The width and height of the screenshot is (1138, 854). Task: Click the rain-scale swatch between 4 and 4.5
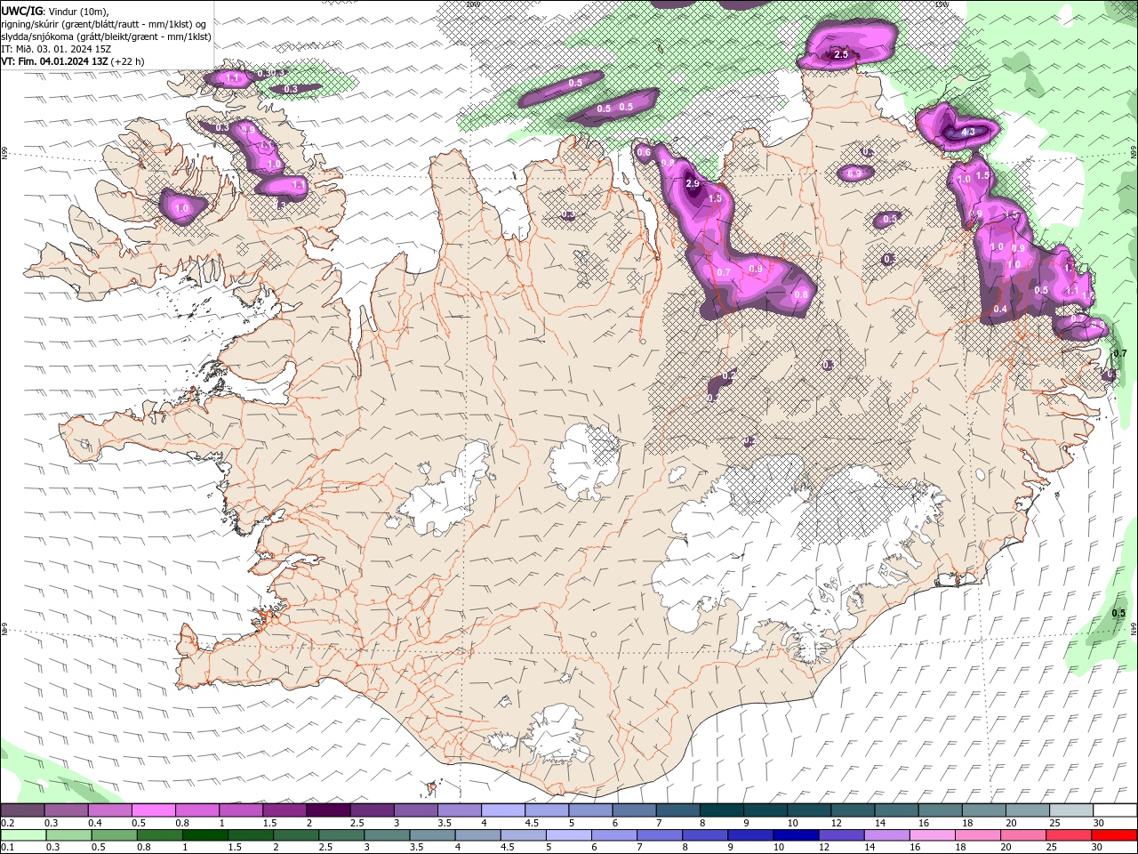[x=478, y=834]
